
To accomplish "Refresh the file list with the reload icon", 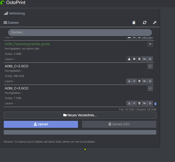I will 145,23.
